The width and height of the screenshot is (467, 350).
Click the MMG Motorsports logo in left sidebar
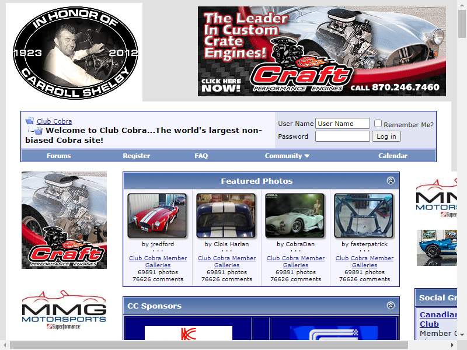tap(64, 310)
